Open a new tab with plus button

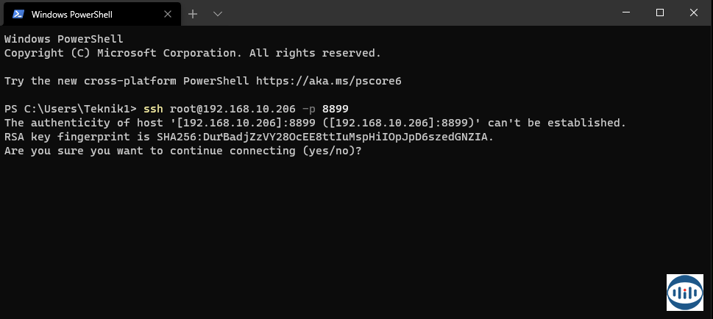click(x=194, y=13)
